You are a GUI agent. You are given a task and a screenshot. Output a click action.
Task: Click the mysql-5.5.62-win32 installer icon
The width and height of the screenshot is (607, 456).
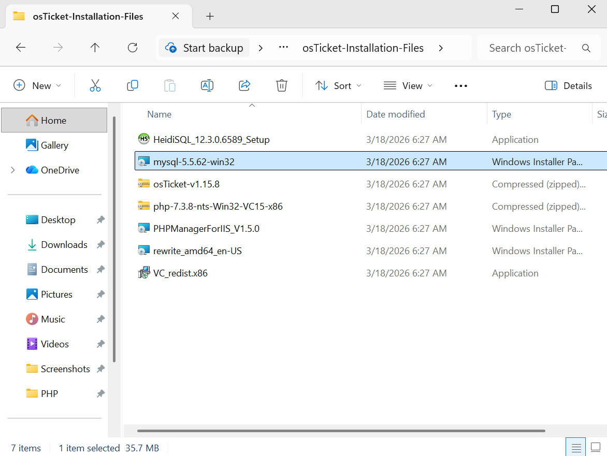point(143,161)
